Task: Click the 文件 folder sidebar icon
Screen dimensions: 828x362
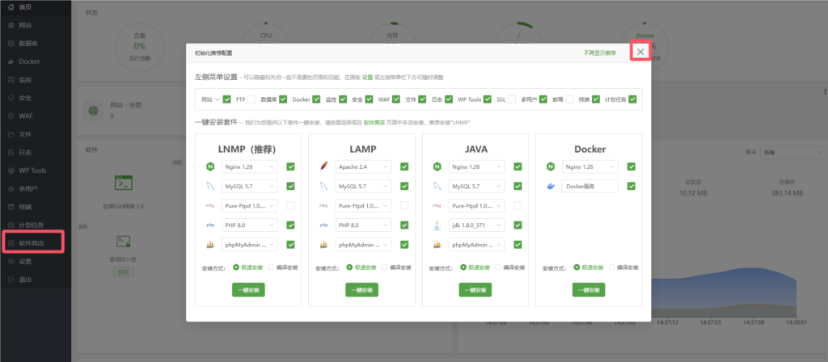Action: click(11, 135)
